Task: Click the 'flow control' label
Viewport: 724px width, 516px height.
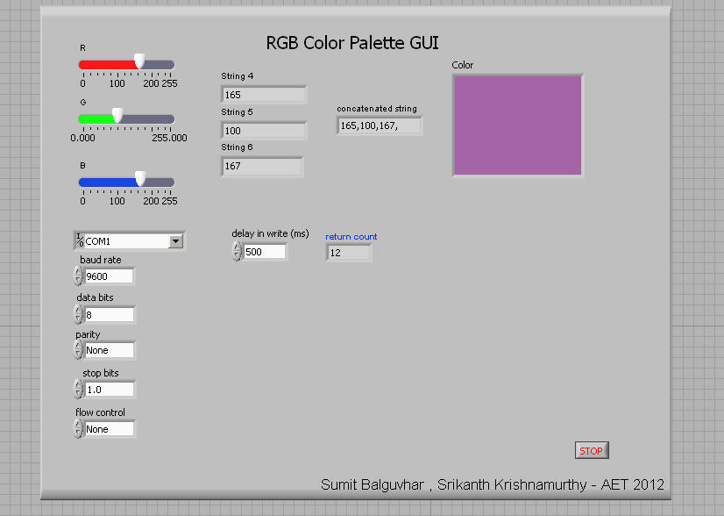Action: [100, 412]
